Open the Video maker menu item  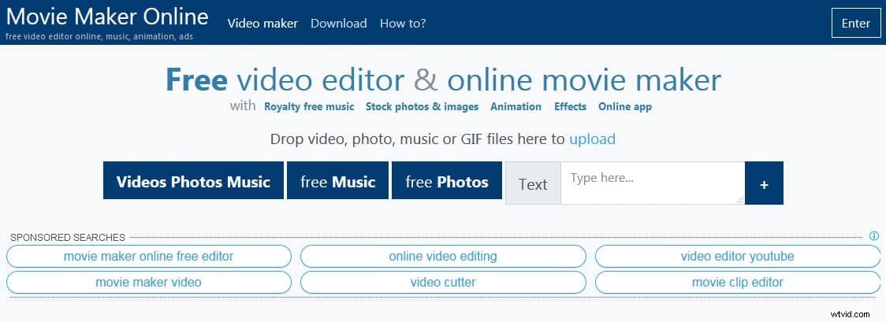[262, 24]
